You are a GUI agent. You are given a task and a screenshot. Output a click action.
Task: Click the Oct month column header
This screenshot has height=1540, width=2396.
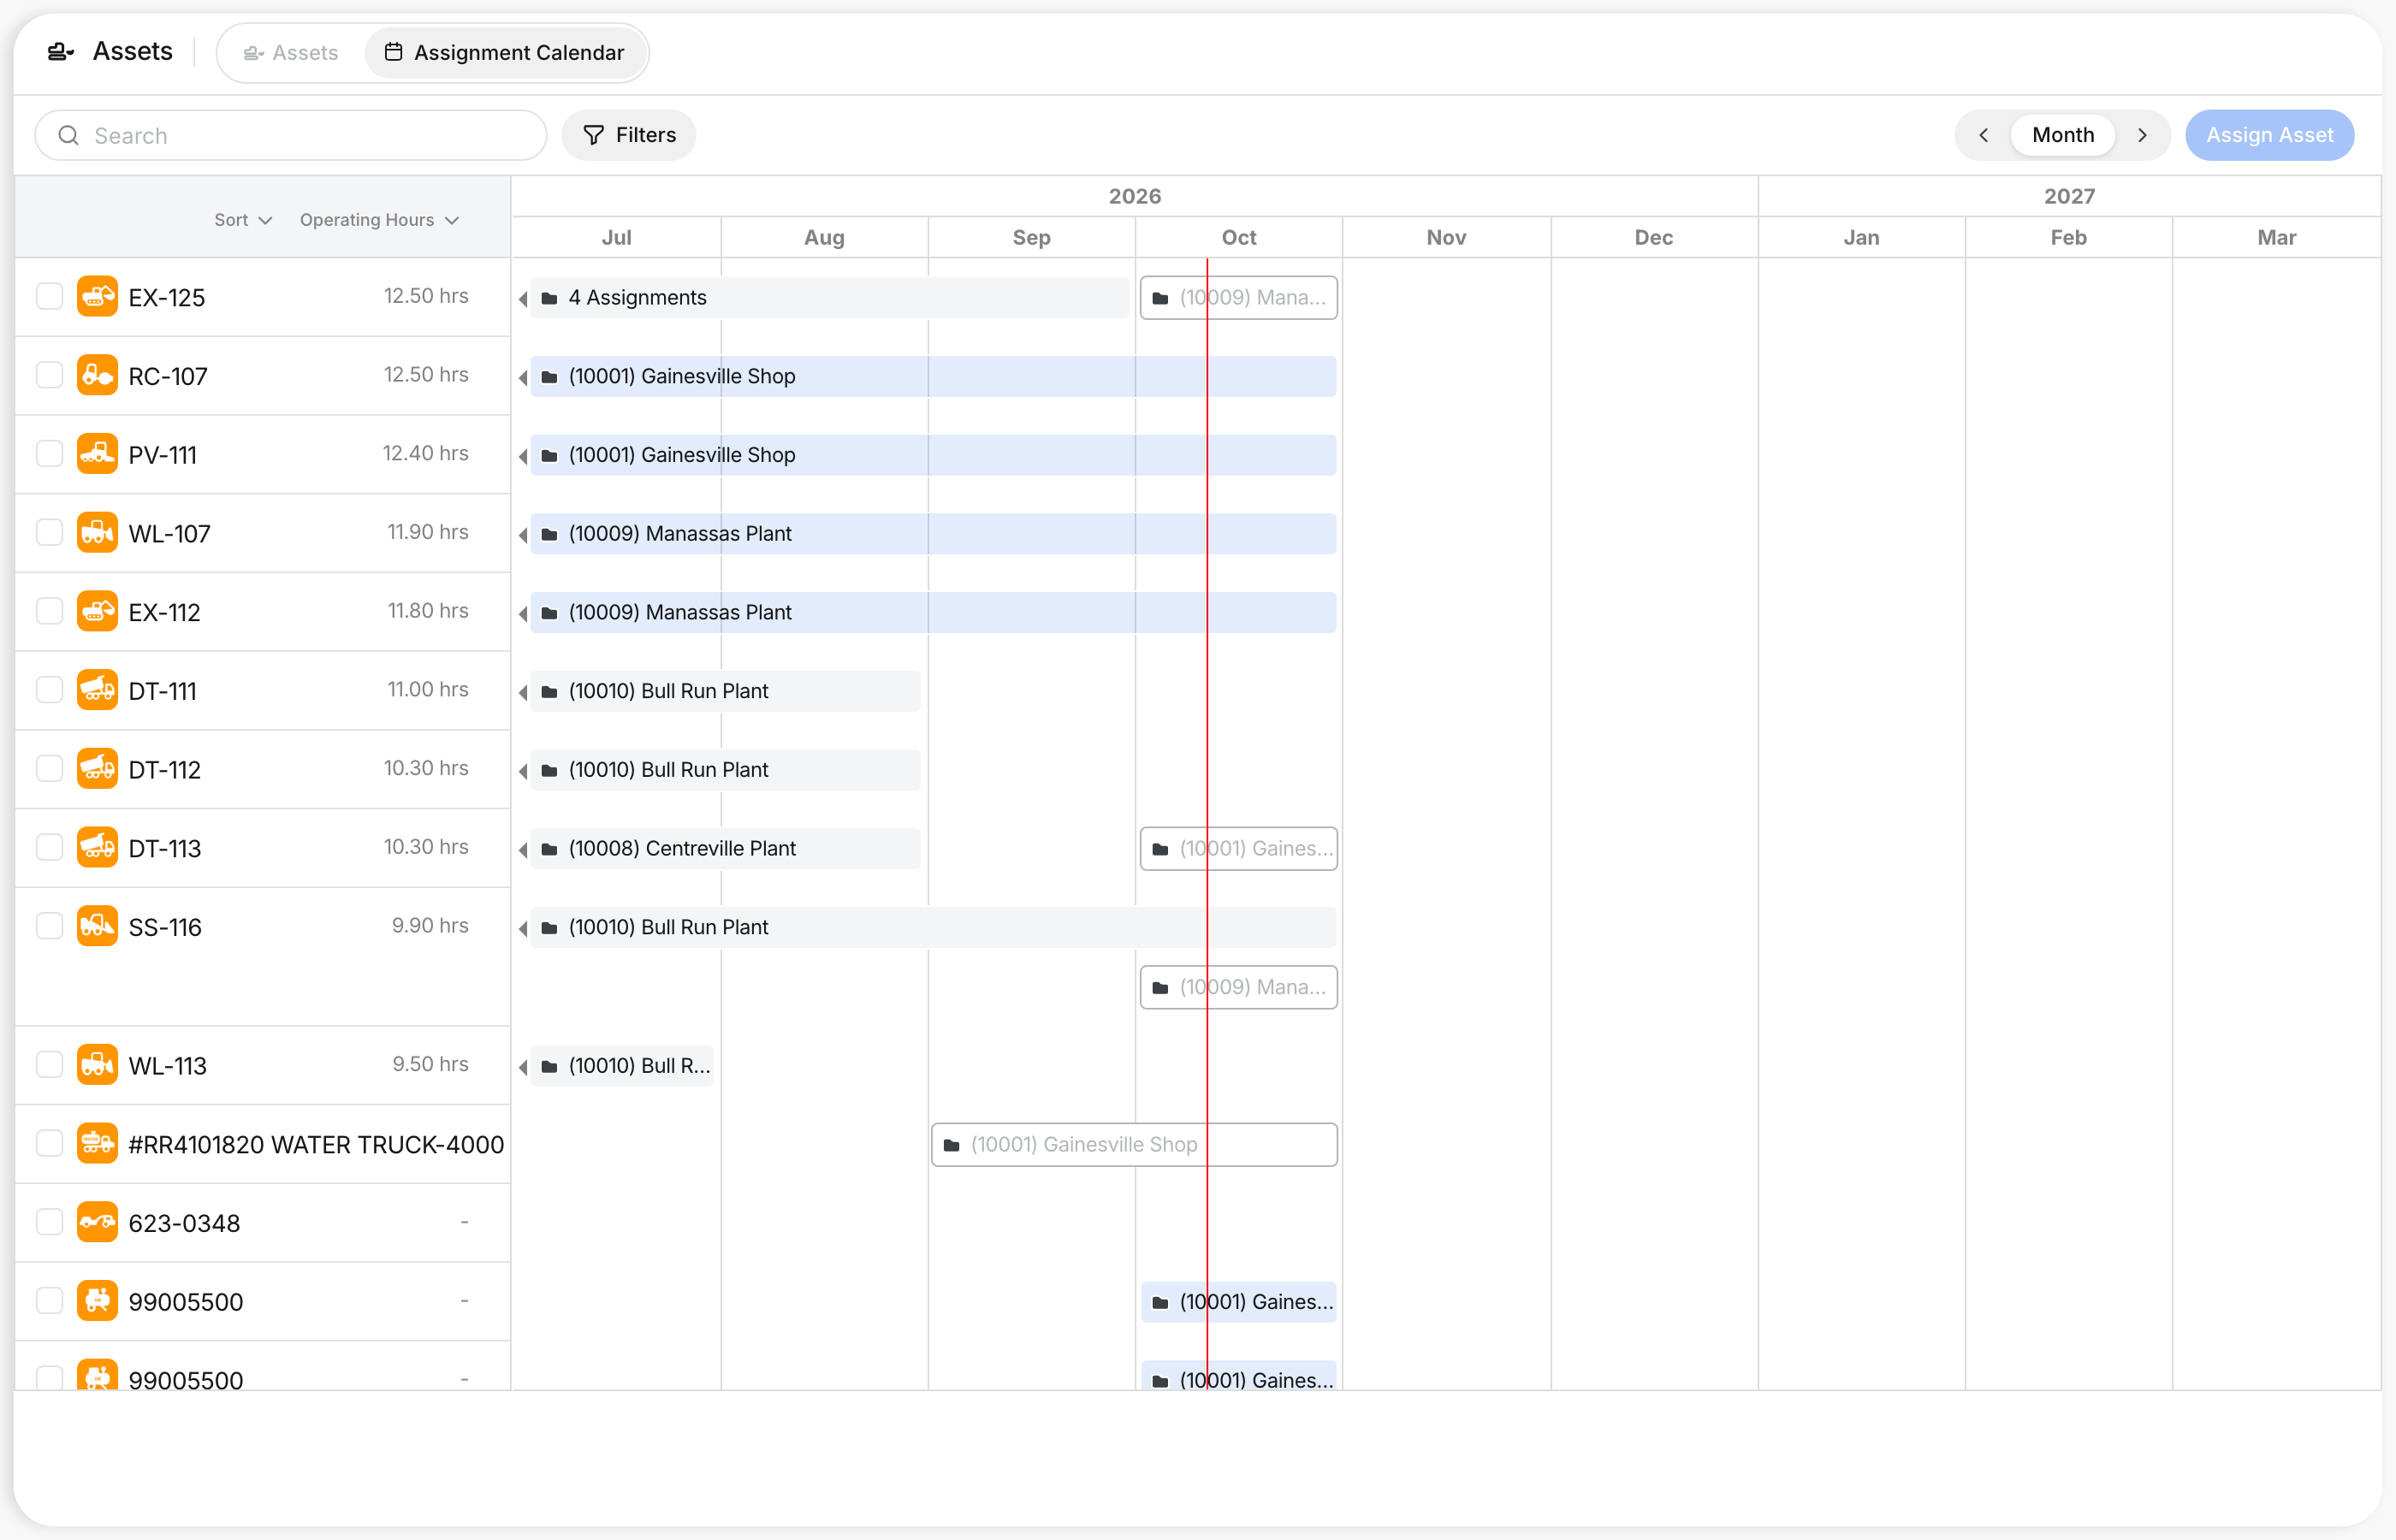1239,237
